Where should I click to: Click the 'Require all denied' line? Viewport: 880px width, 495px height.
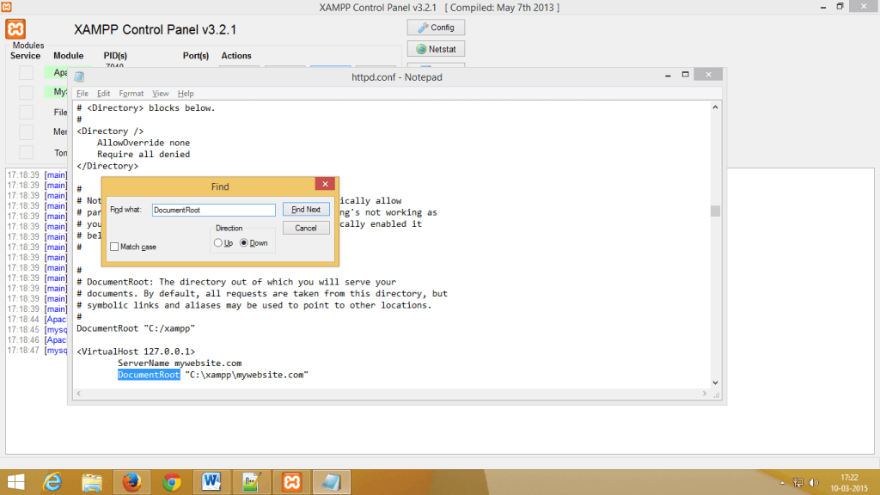click(144, 155)
